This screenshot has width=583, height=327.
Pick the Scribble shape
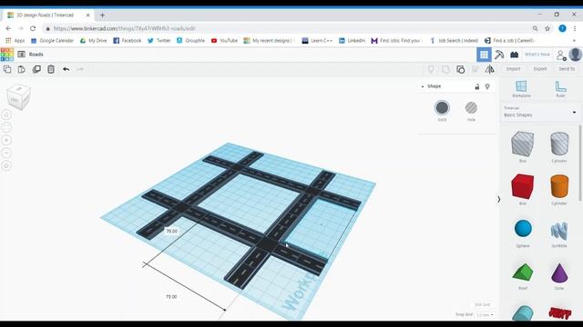tap(558, 230)
